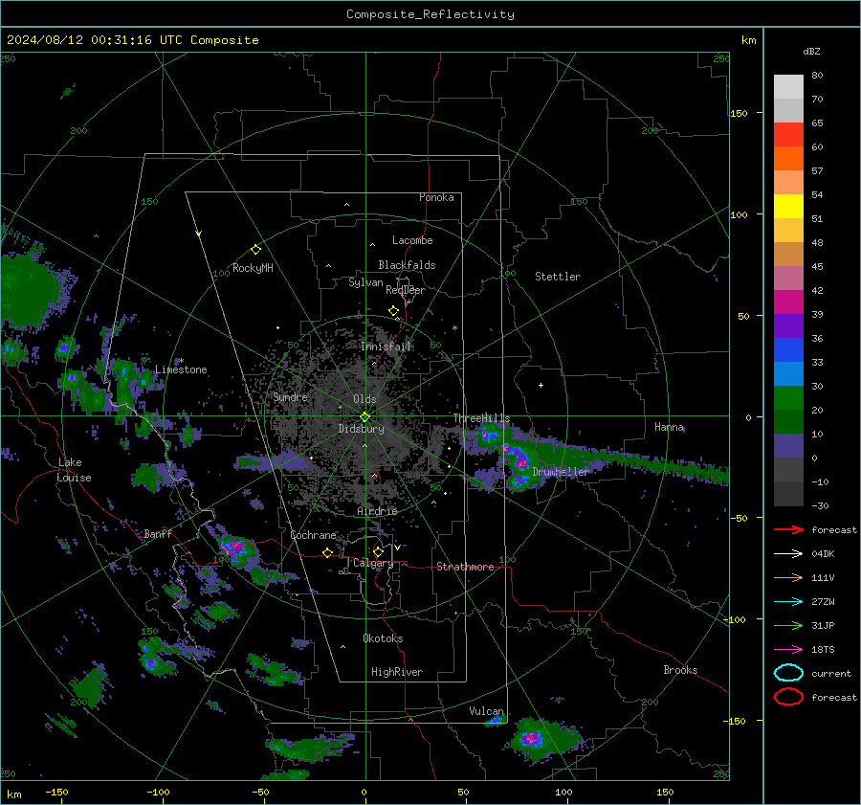861x805 pixels.
Task: Click the yellow radar-center diamond above Didsbury
Action: click(x=364, y=417)
